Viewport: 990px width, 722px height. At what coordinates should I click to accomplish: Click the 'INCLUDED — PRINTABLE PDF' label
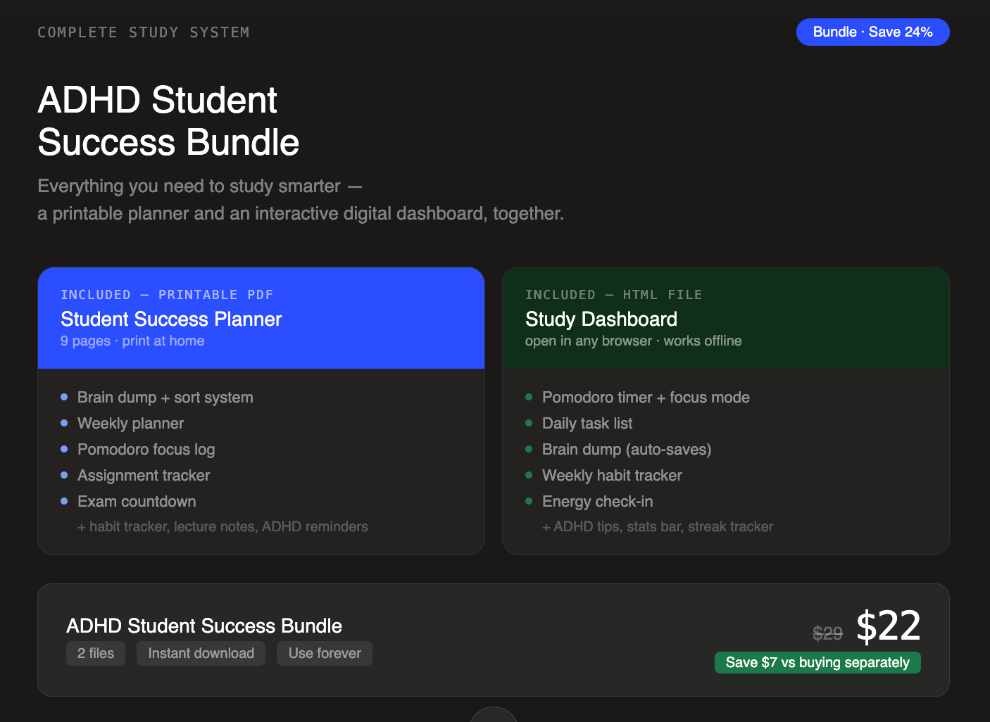[x=167, y=295]
